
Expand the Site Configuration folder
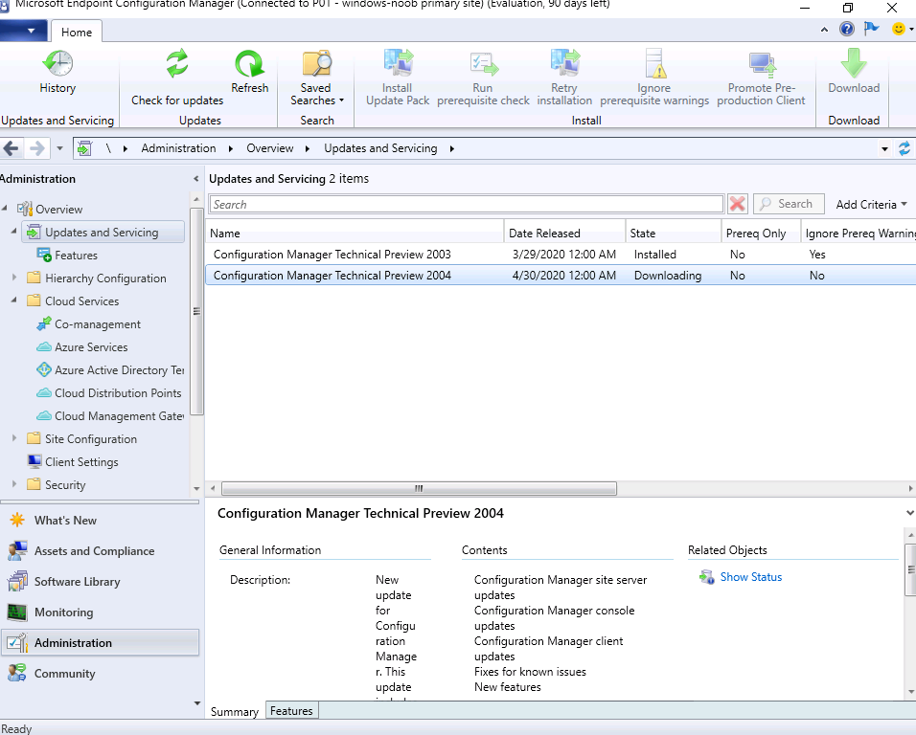point(14,438)
